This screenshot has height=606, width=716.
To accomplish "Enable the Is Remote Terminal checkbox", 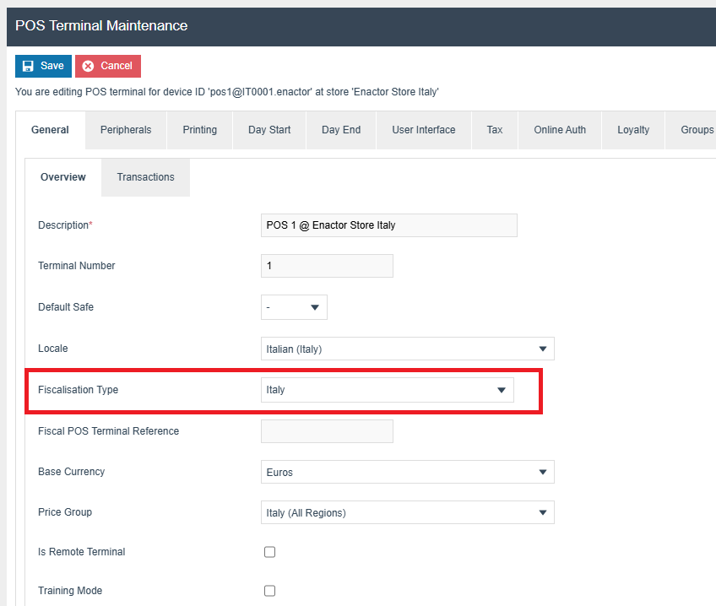I will click(x=270, y=552).
